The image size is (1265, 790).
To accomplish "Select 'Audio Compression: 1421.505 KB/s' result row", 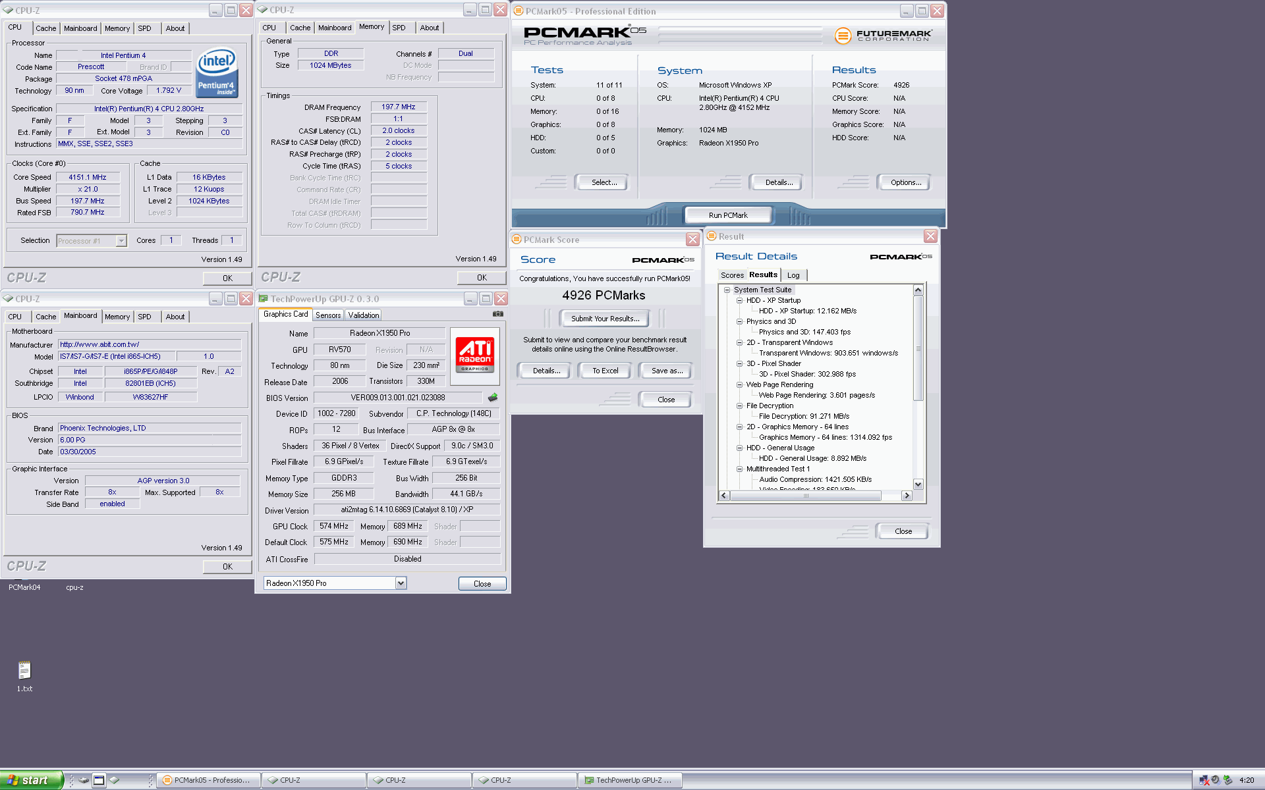I will (x=815, y=479).
